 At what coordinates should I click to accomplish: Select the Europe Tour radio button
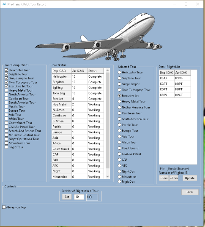point(119,130)
